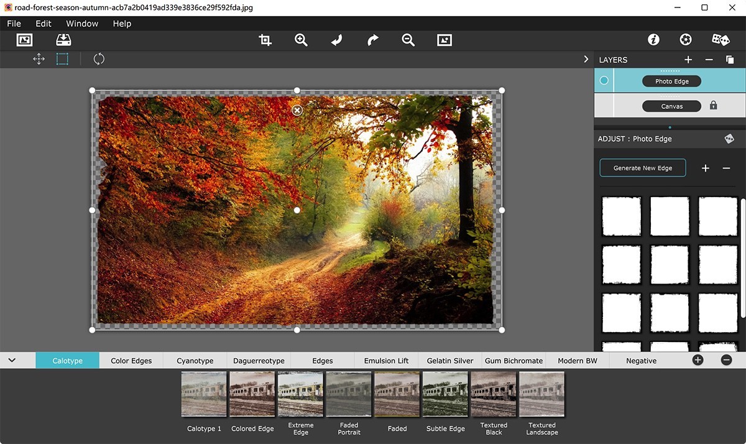
Task: Click the Generate New Edge button
Action: (642, 167)
